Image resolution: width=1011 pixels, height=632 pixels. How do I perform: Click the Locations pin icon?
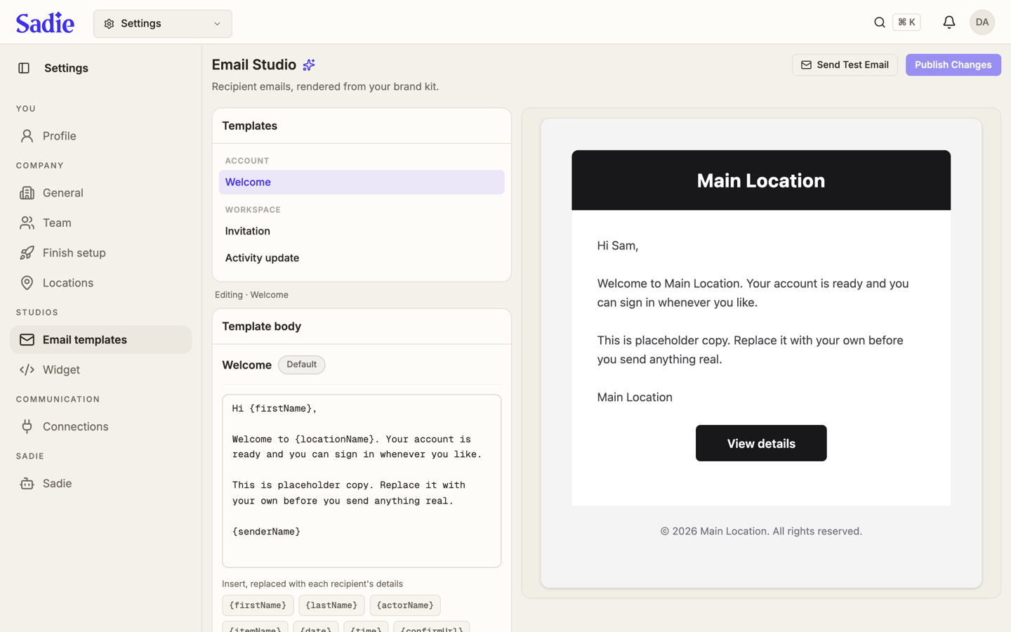(x=27, y=283)
